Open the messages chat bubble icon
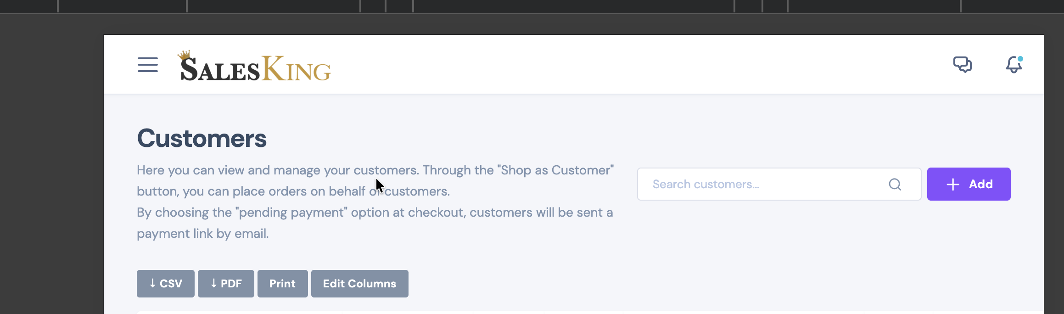1064x314 pixels. click(963, 65)
